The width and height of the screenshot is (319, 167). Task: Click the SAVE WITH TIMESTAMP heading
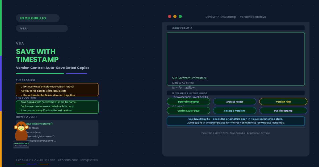37,55
